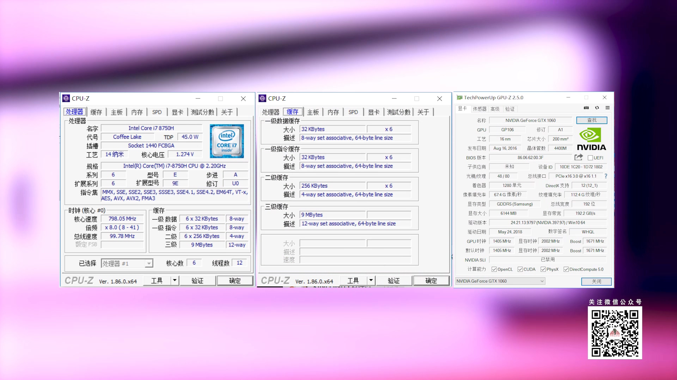Open the 处理器 #1 selection dropdown
This screenshot has width=677, height=380.
[x=149, y=263]
